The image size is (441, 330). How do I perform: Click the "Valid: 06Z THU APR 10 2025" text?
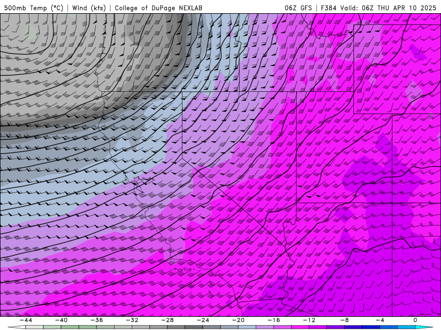(388, 8)
